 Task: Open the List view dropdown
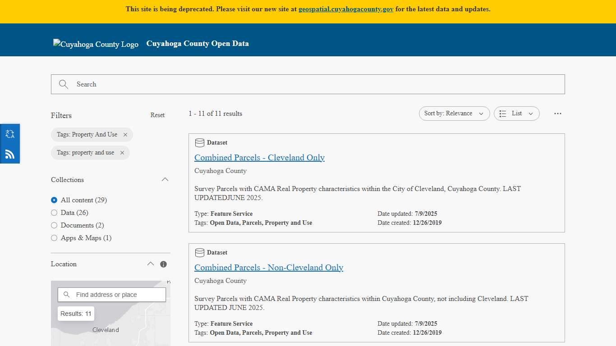point(516,114)
